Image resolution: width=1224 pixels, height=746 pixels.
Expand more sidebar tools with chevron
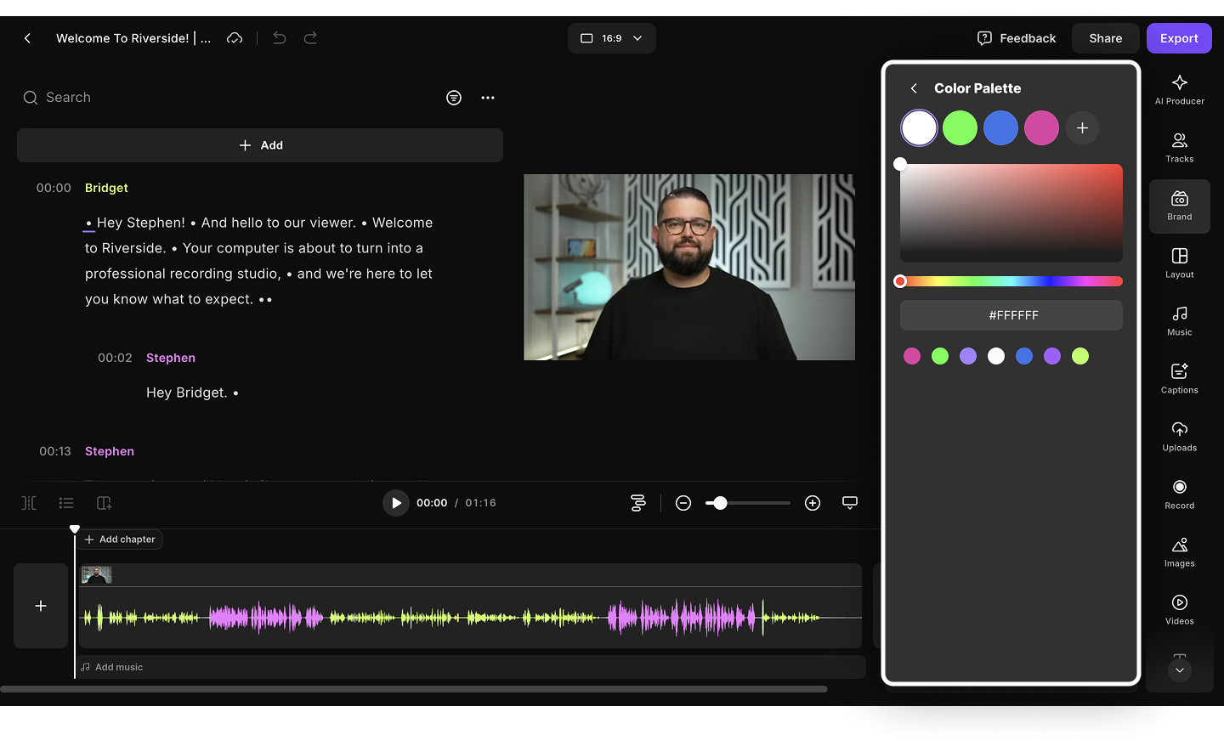click(x=1179, y=670)
